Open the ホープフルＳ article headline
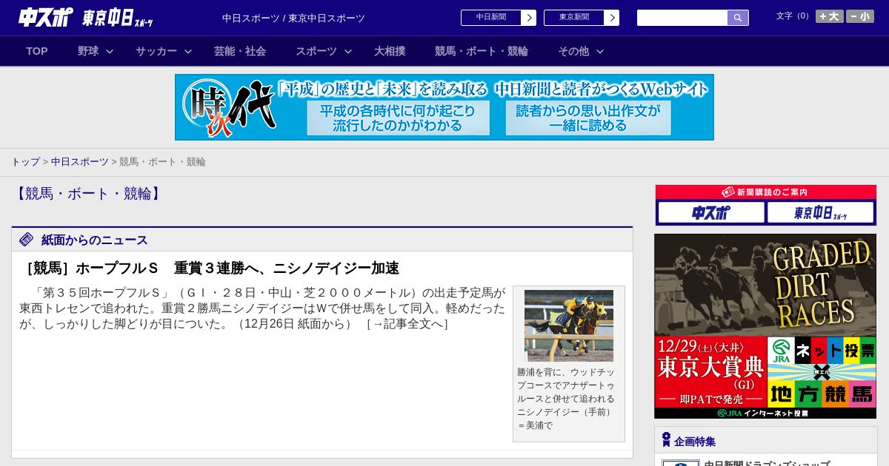 pos(211,268)
